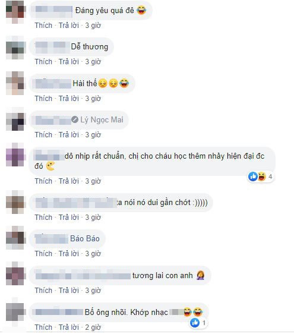This screenshot has height=334, width=294.
Task: Like the 'dui gần chớt' comment
Action: (x=43, y=218)
